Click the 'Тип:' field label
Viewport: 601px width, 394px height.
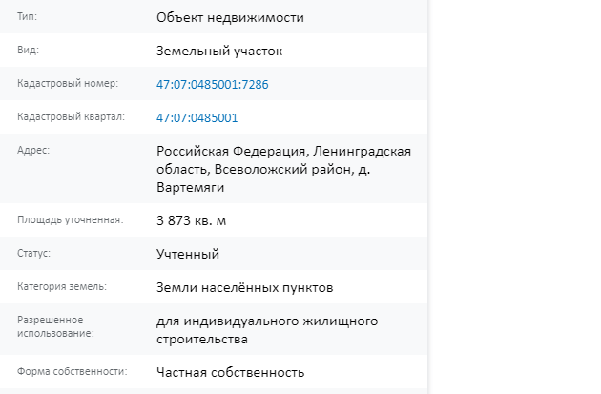(x=28, y=17)
